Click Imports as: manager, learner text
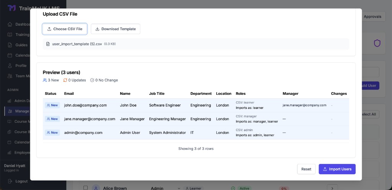Viewport: 392px width, 190px height. coord(257,121)
